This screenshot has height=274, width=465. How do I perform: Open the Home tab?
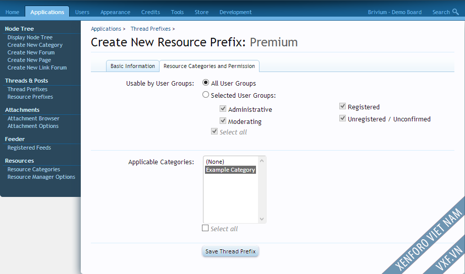pos(12,12)
